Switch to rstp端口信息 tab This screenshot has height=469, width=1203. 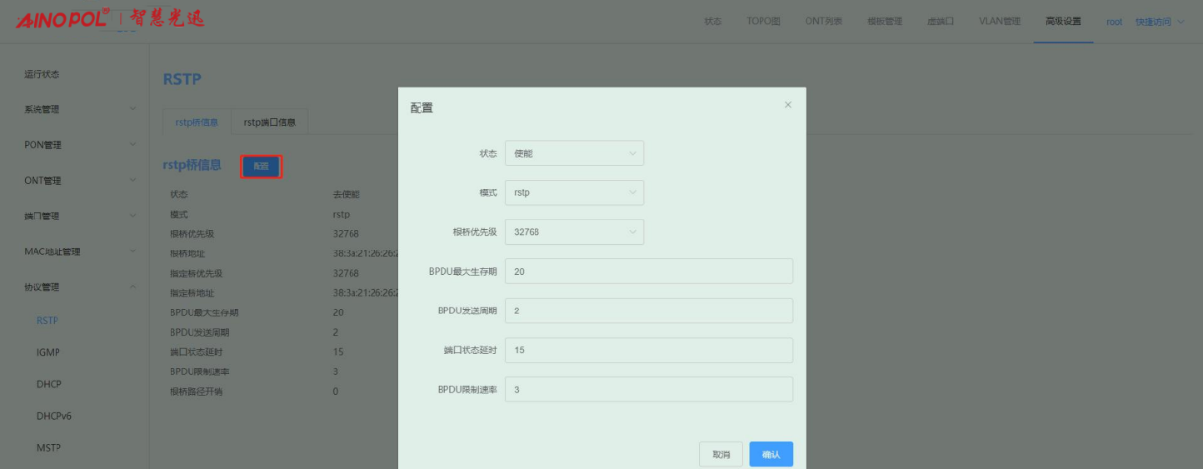pos(269,122)
